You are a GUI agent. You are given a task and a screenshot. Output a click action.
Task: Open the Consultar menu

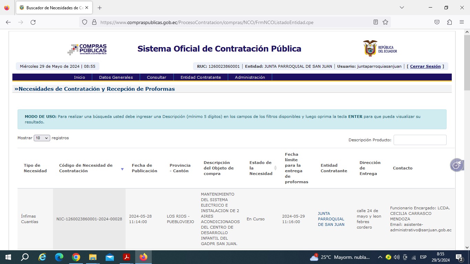157,77
